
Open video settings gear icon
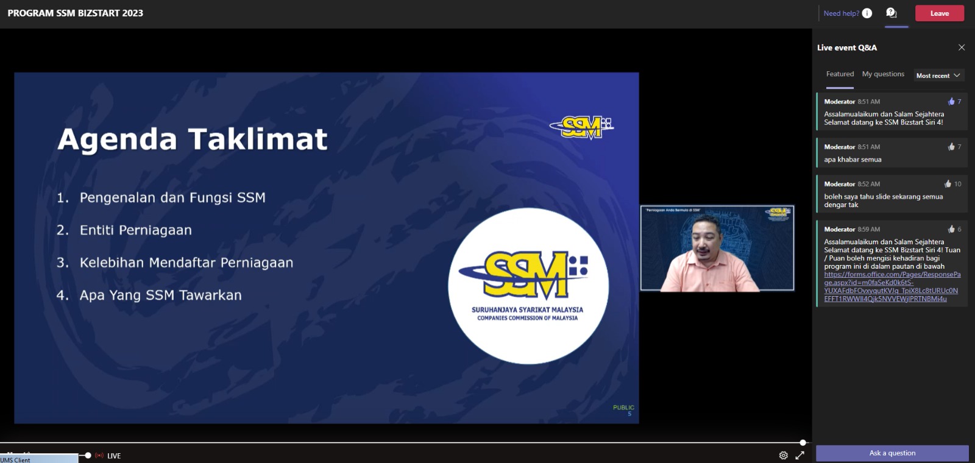(x=784, y=455)
